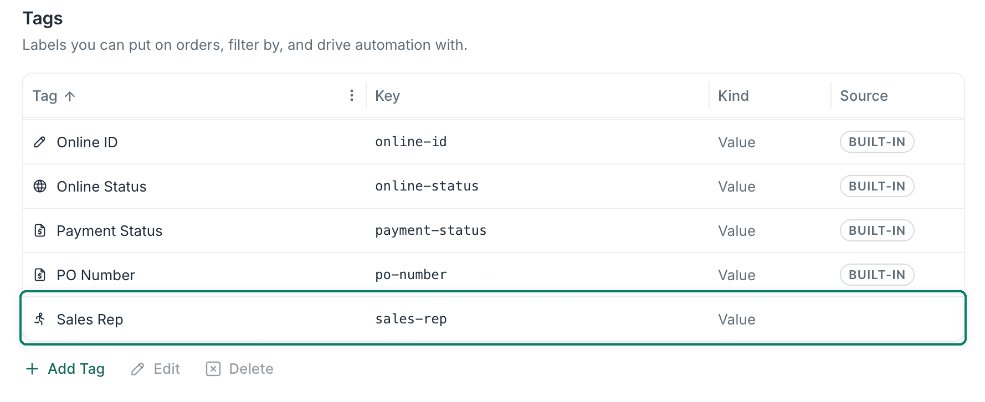Click the globe icon beside Online Status

40,187
